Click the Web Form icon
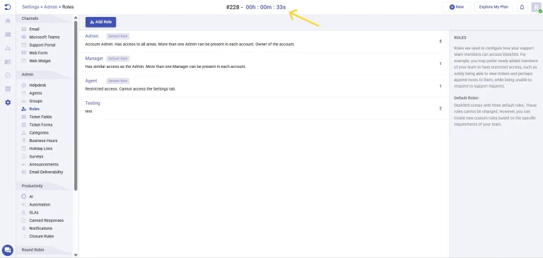The height and width of the screenshot is (258, 543). point(23,53)
